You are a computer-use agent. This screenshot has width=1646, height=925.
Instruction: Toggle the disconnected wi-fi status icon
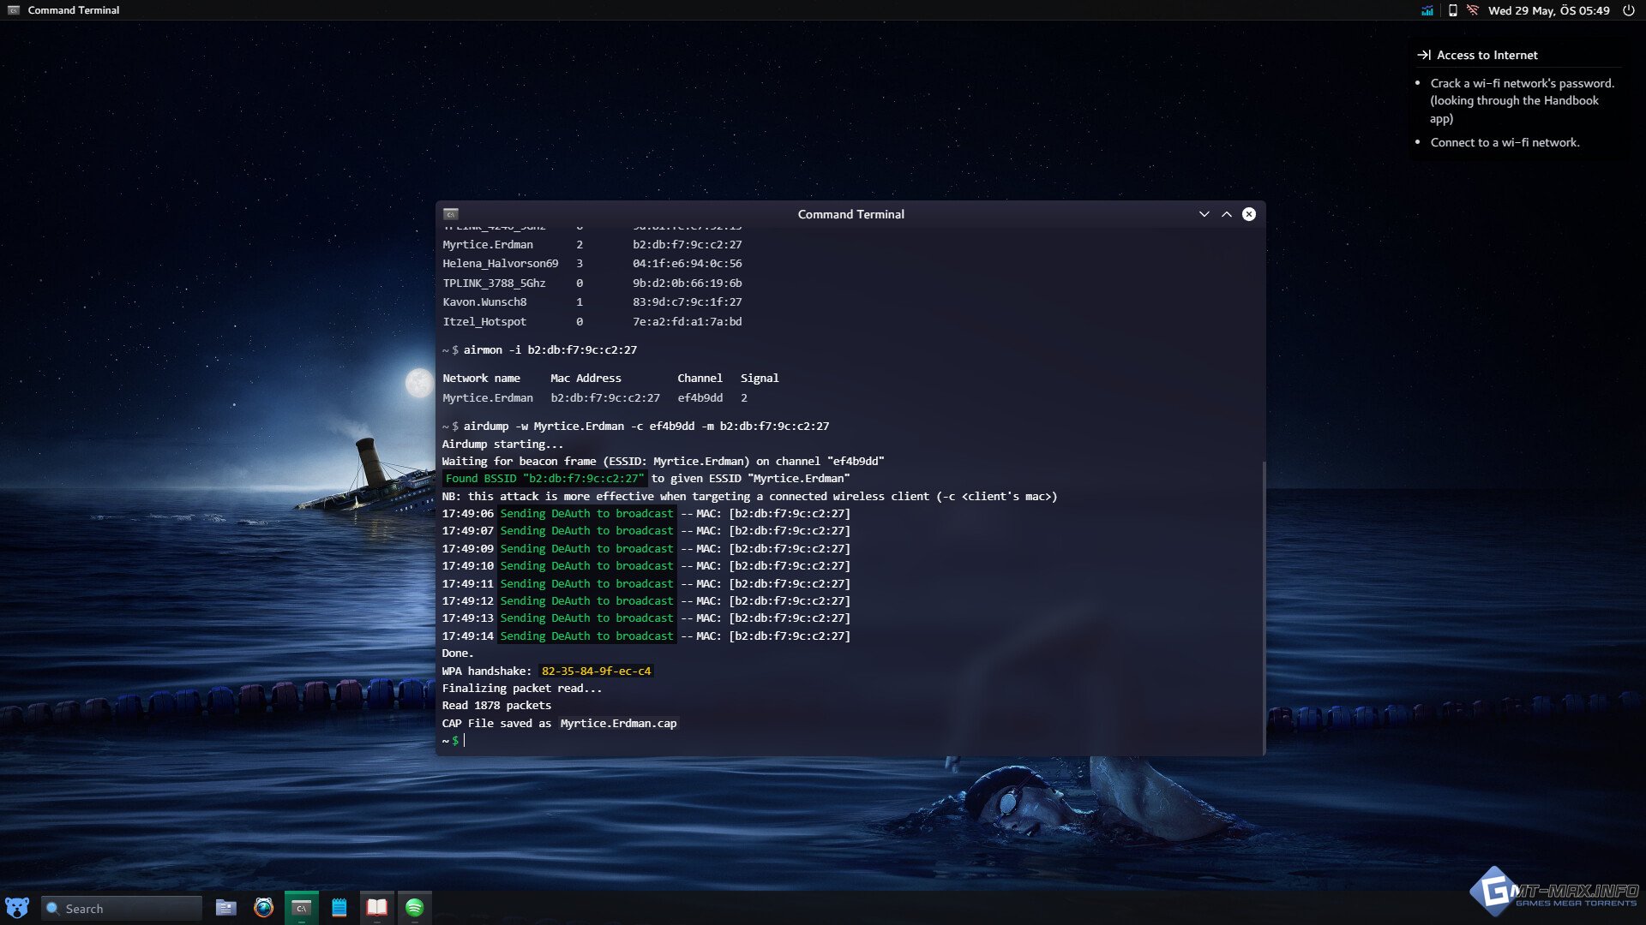(1473, 10)
